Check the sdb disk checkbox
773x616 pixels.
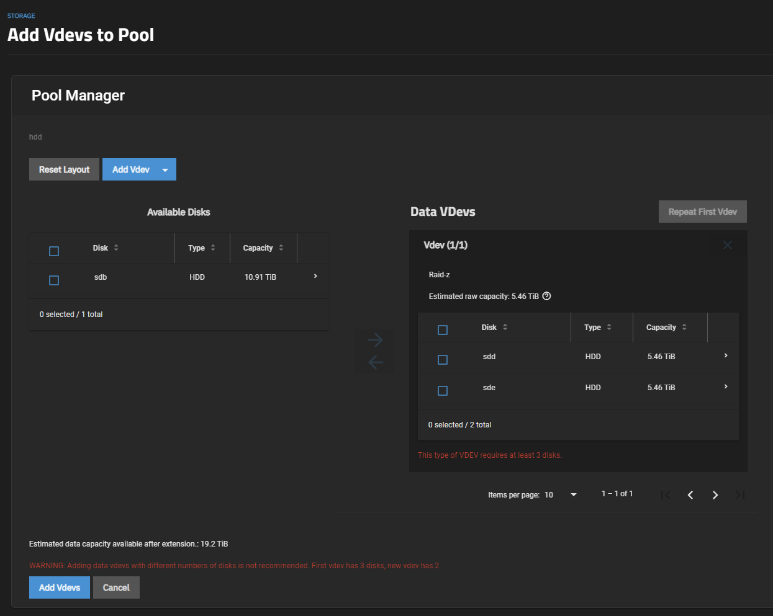click(54, 280)
